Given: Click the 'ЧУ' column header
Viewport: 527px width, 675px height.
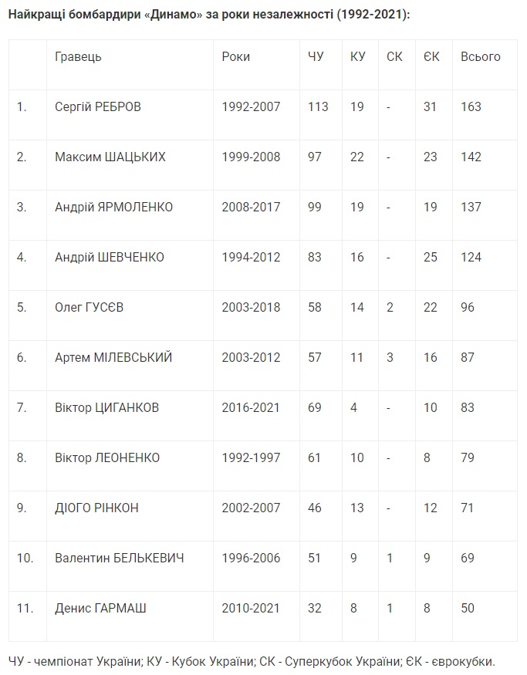Looking at the screenshot, I should [x=316, y=56].
